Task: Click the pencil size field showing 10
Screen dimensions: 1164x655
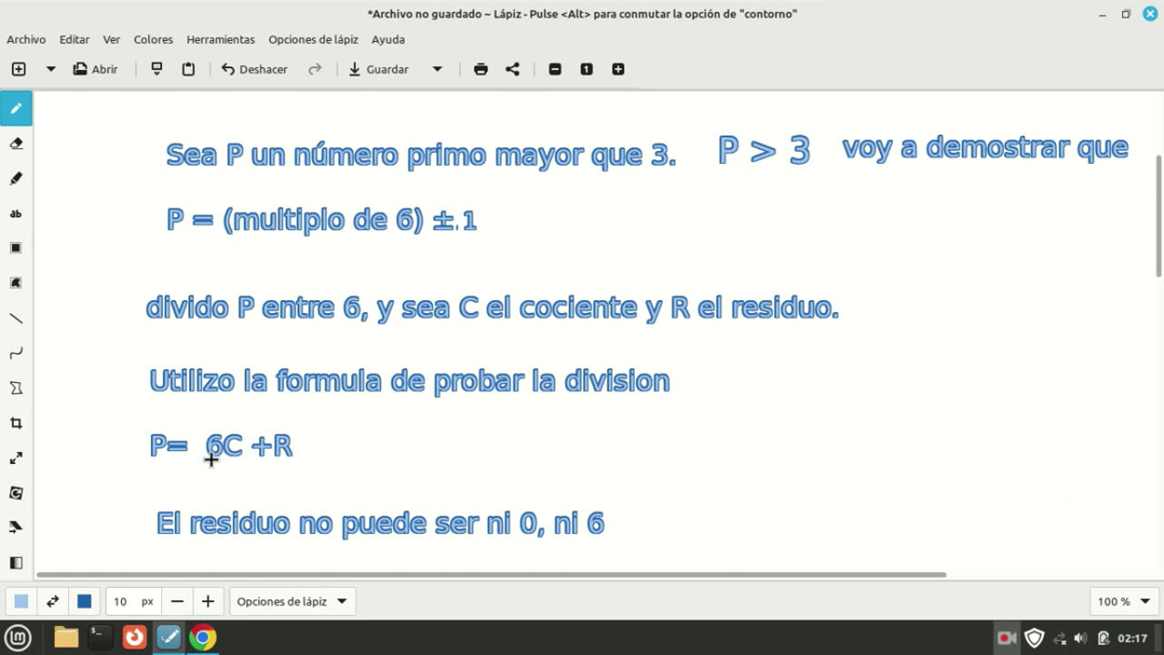Action: pos(134,601)
